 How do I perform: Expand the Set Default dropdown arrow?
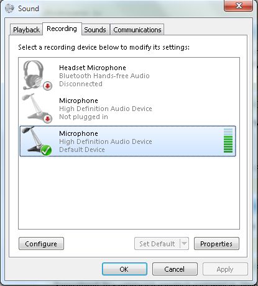(x=184, y=243)
